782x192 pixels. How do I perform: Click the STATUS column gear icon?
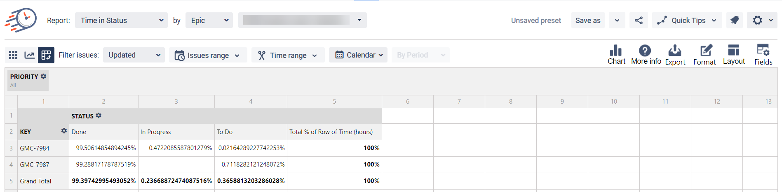pos(99,116)
